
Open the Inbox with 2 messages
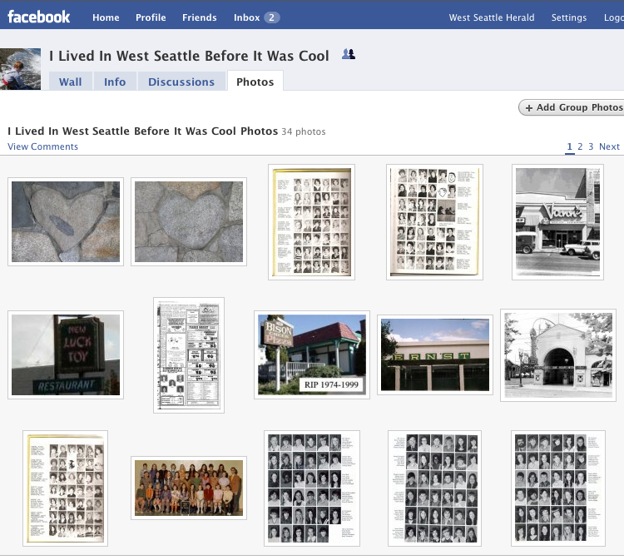click(x=256, y=17)
